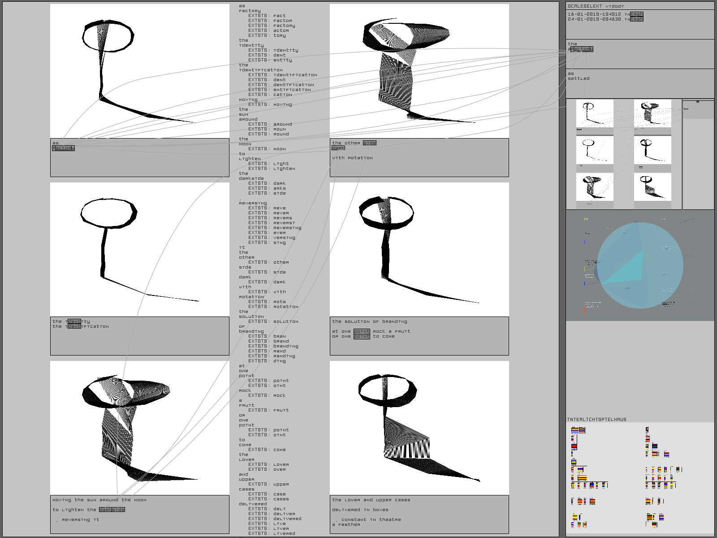Click highlighted 'darkside' in the bottom-left caption
The height and width of the screenshot is (538, 717).
(x=112, y=510)
